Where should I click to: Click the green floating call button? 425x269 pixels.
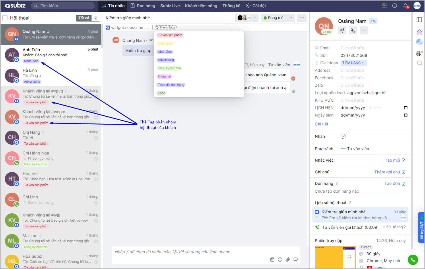point(413,260)
